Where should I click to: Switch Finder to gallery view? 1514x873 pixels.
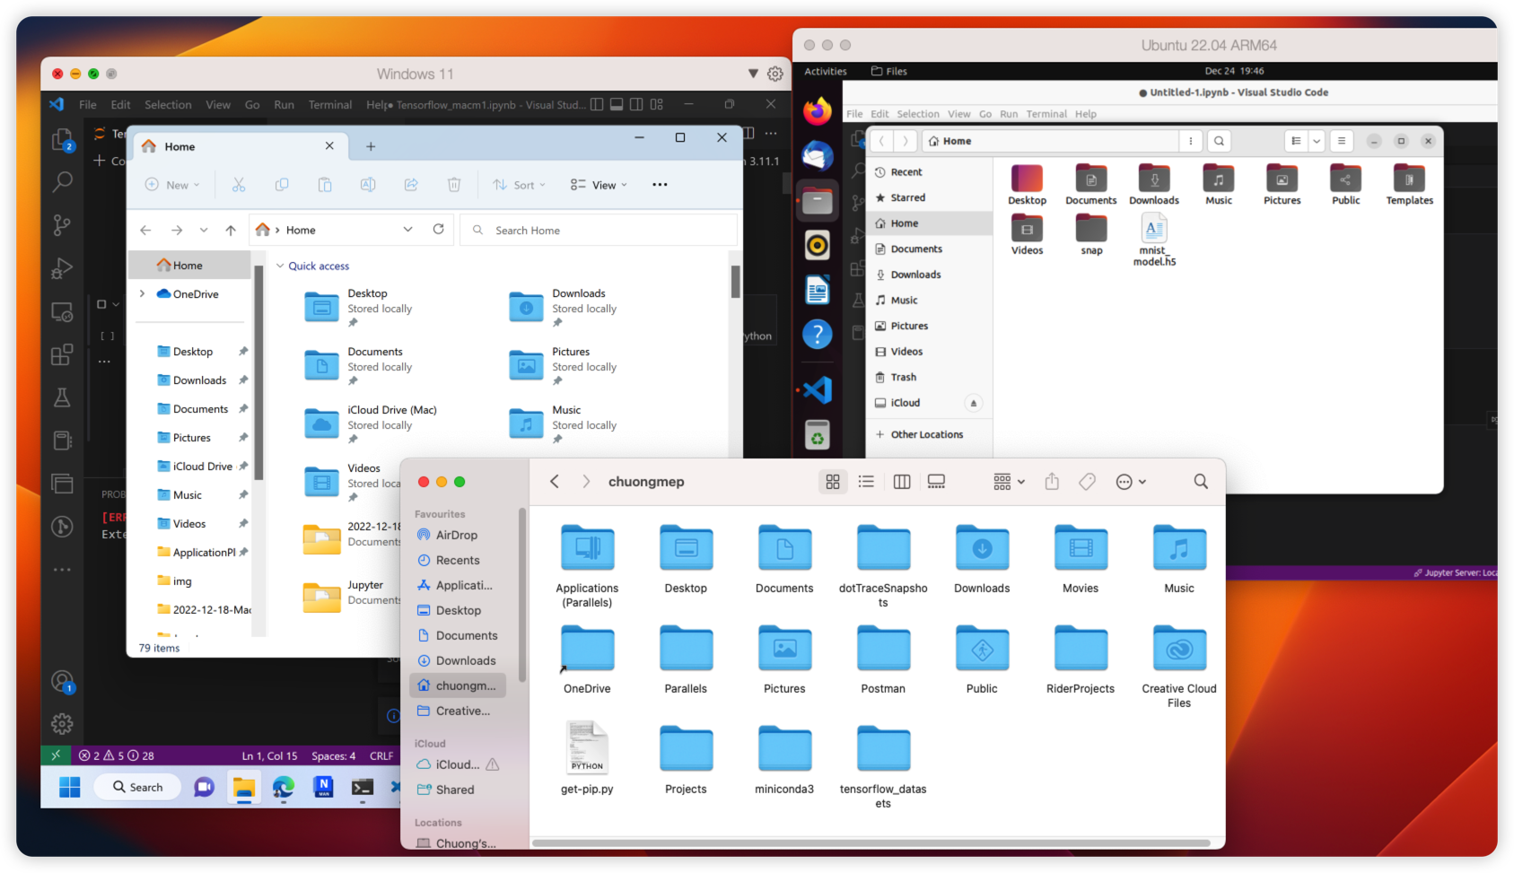(936, 482)
